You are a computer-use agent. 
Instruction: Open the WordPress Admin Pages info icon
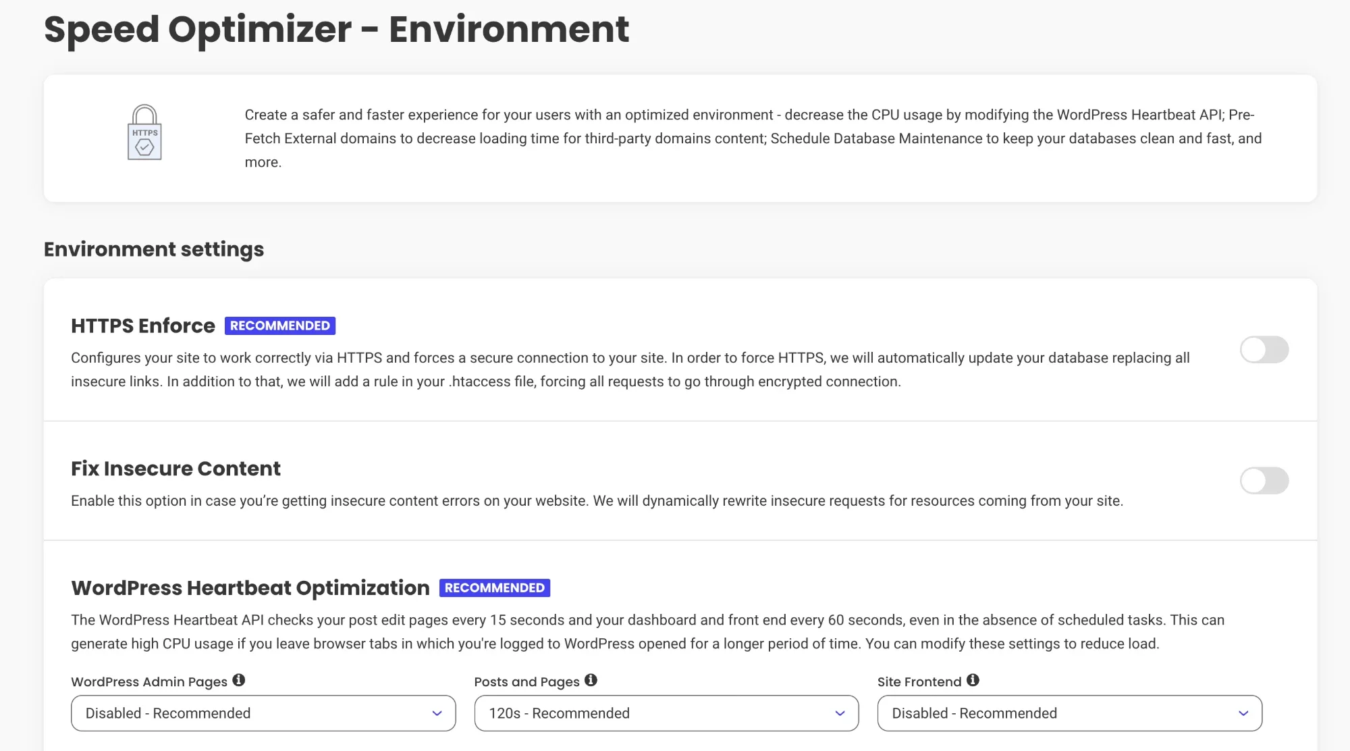239,680
